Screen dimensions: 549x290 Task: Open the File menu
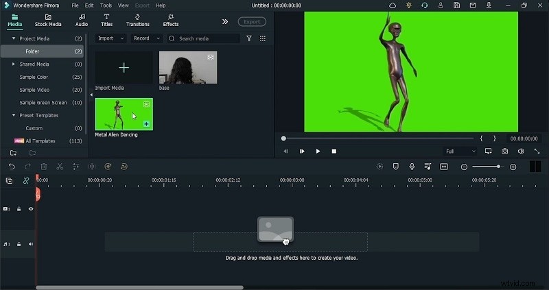(75, 5)
